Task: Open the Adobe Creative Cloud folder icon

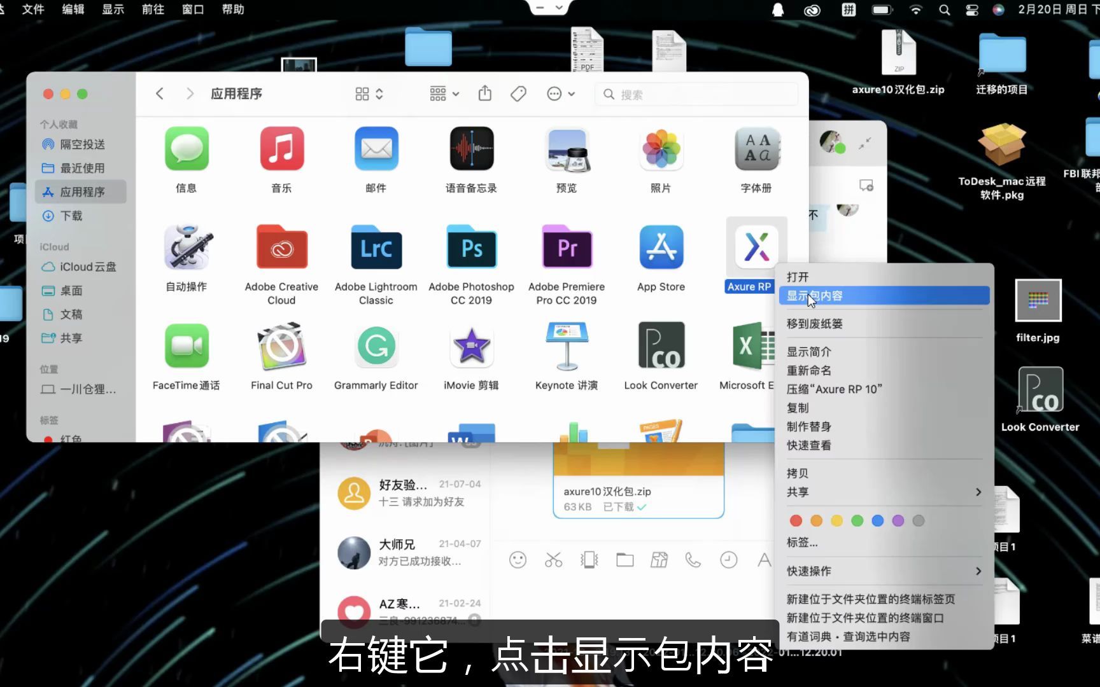Action: click(281, 247)
